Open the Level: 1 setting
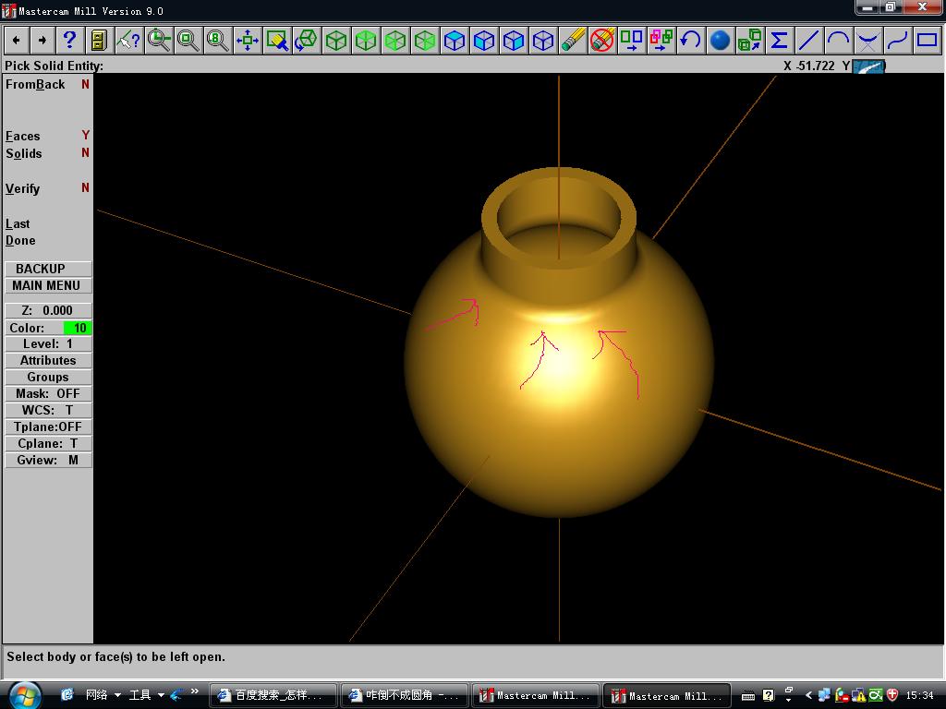This screenshot has height=709, width=946. pyautogui.click(x=48, y=343)
